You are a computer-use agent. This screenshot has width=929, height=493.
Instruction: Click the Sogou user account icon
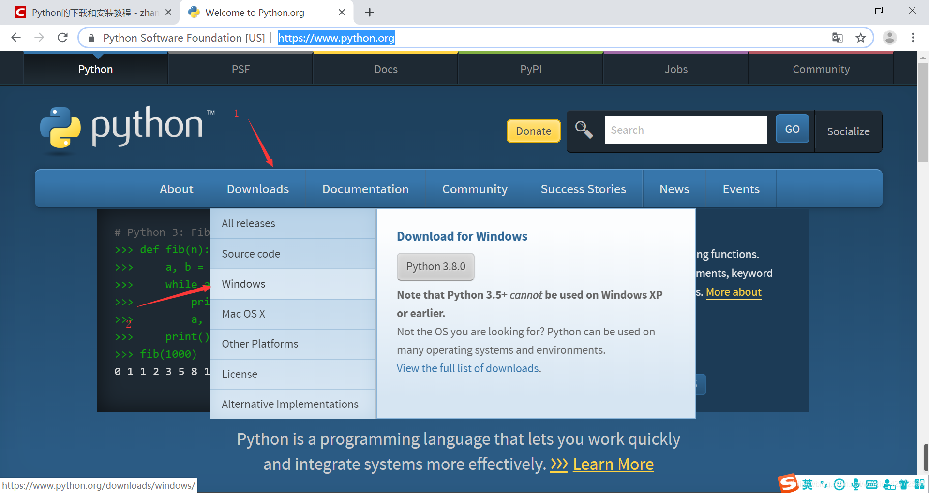click(889, 484)
